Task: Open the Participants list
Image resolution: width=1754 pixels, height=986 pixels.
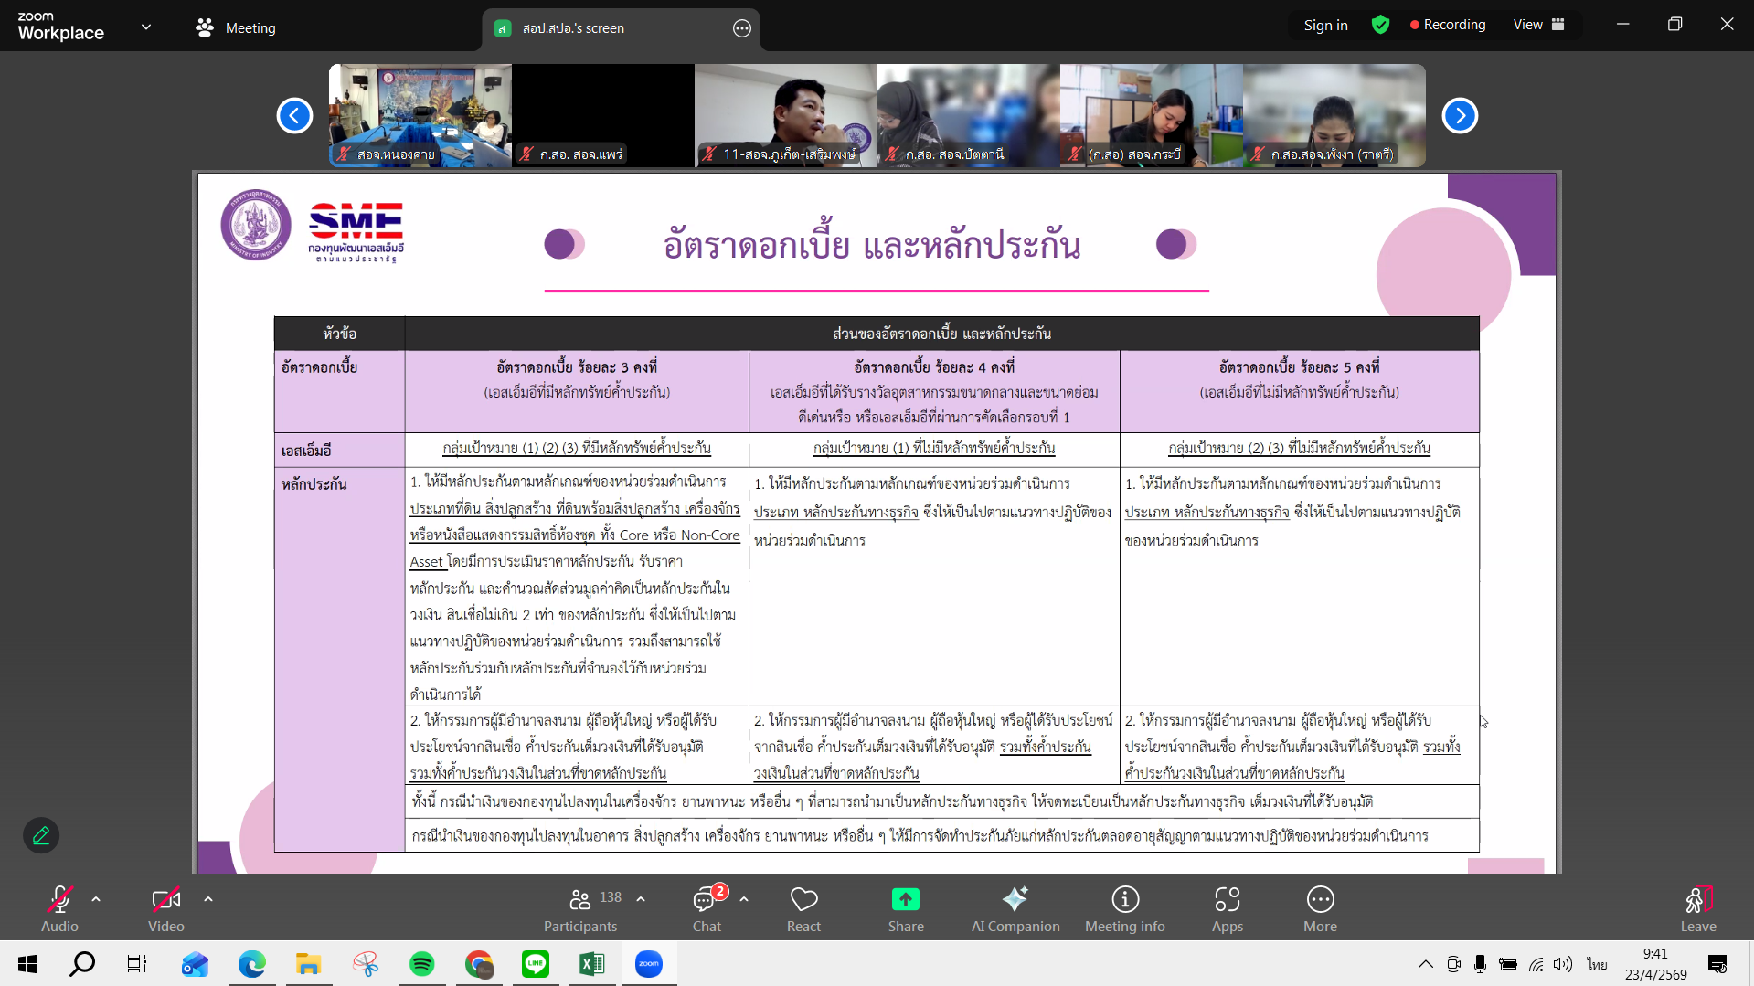Action: coord(581,908)
